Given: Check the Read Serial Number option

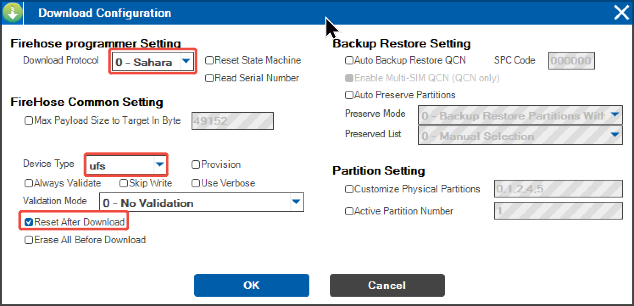Looking at the screenshot, I should (x=209, y=78).
